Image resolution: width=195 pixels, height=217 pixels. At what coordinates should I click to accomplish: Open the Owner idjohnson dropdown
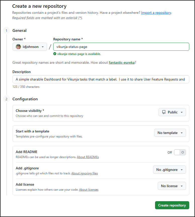point(30,47)
